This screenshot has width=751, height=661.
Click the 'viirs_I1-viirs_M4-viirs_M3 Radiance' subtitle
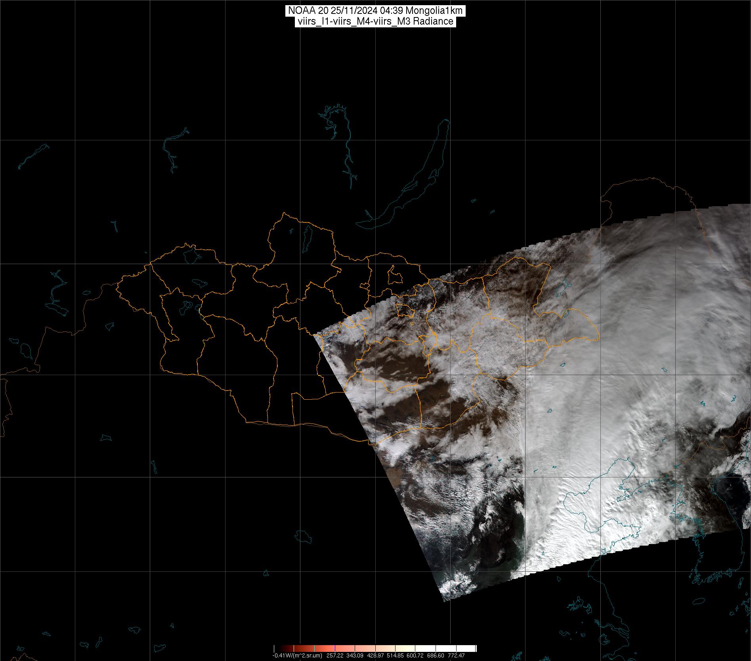(x=375, y=21)
